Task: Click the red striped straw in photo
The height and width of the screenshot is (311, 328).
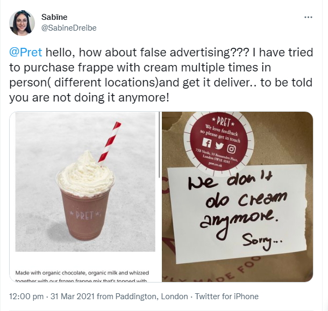Action: click(110, 142)
